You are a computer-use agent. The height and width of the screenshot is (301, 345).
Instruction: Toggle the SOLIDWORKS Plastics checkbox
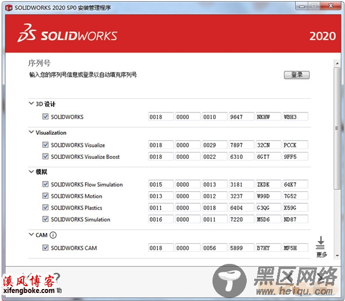[46, 208]
